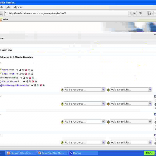Edit the Essential reading label

(27, 78)
